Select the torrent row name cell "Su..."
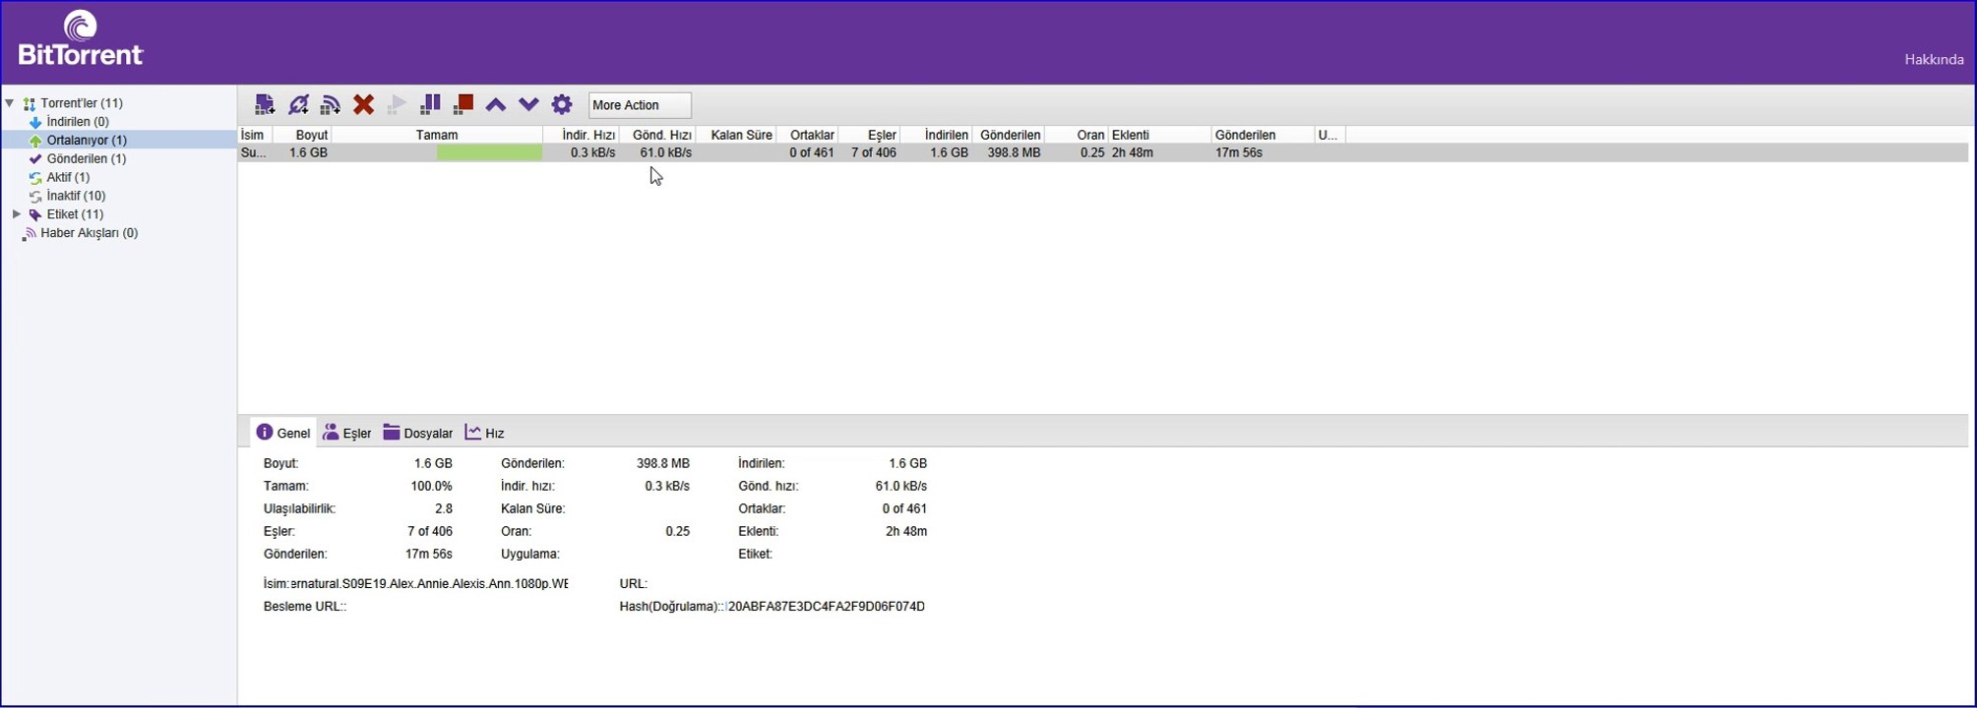The height and width of the screenshot is (708, 1977). coord(254,152)
